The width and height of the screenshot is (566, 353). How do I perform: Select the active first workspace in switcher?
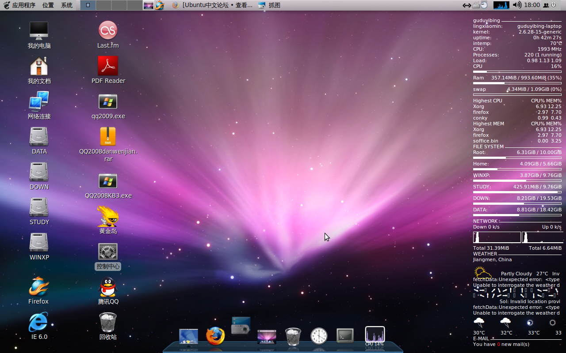pyautogui.click(x=88, y=5)
